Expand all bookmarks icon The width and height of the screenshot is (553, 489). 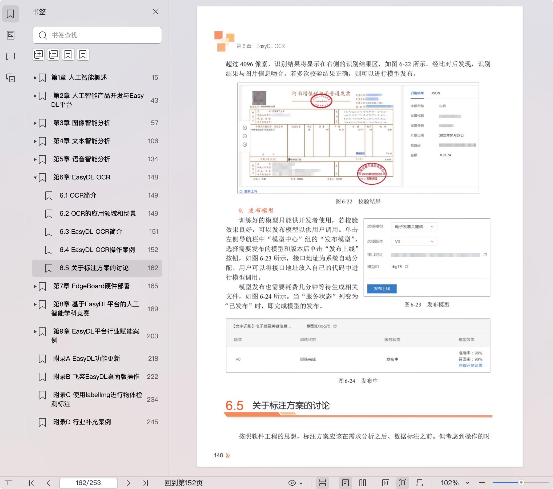pos(38,54)
